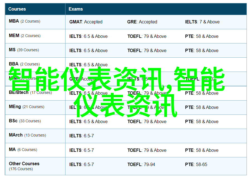Viewport: 251px width, 178px height.
Task: Select the "MArch (13 Courses)" cell
Action: 35,136
